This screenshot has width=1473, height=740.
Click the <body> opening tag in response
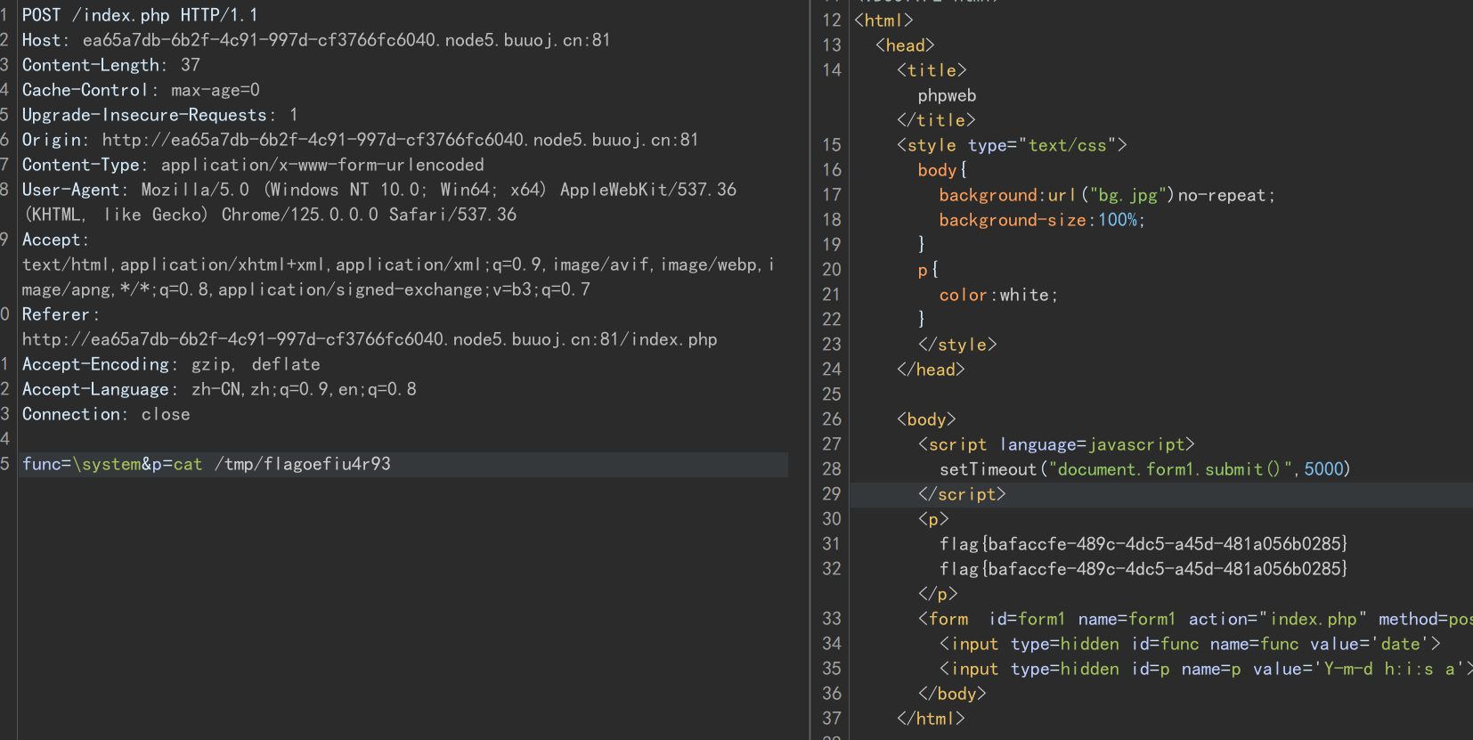(926, 419)
